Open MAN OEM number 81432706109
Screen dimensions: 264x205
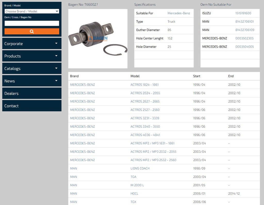click(x=245, y=30)
